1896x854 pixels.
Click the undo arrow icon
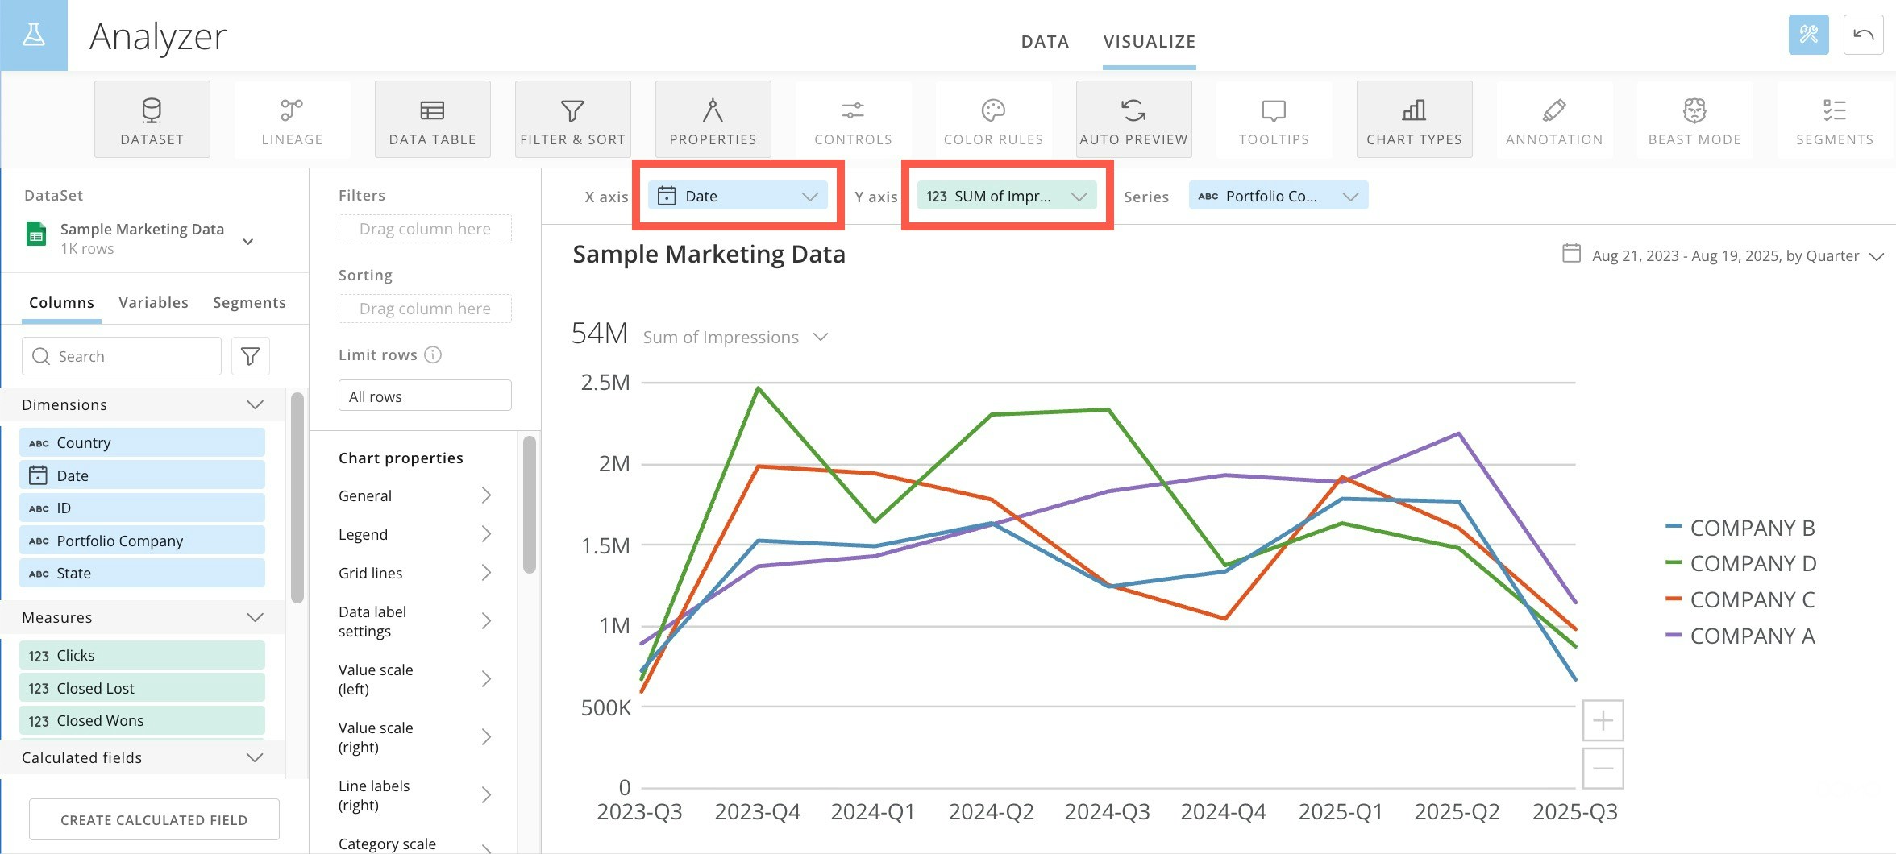pyautogui.click(x=1863, y=35)
